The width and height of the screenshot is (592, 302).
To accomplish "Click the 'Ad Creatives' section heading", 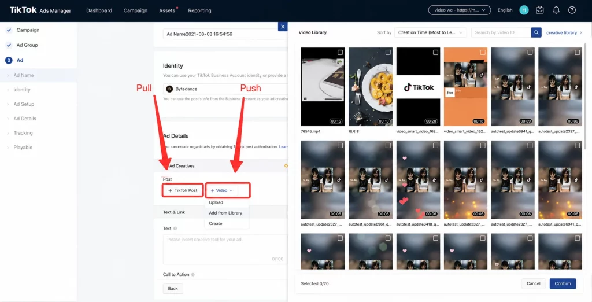I will coord(182,166).
